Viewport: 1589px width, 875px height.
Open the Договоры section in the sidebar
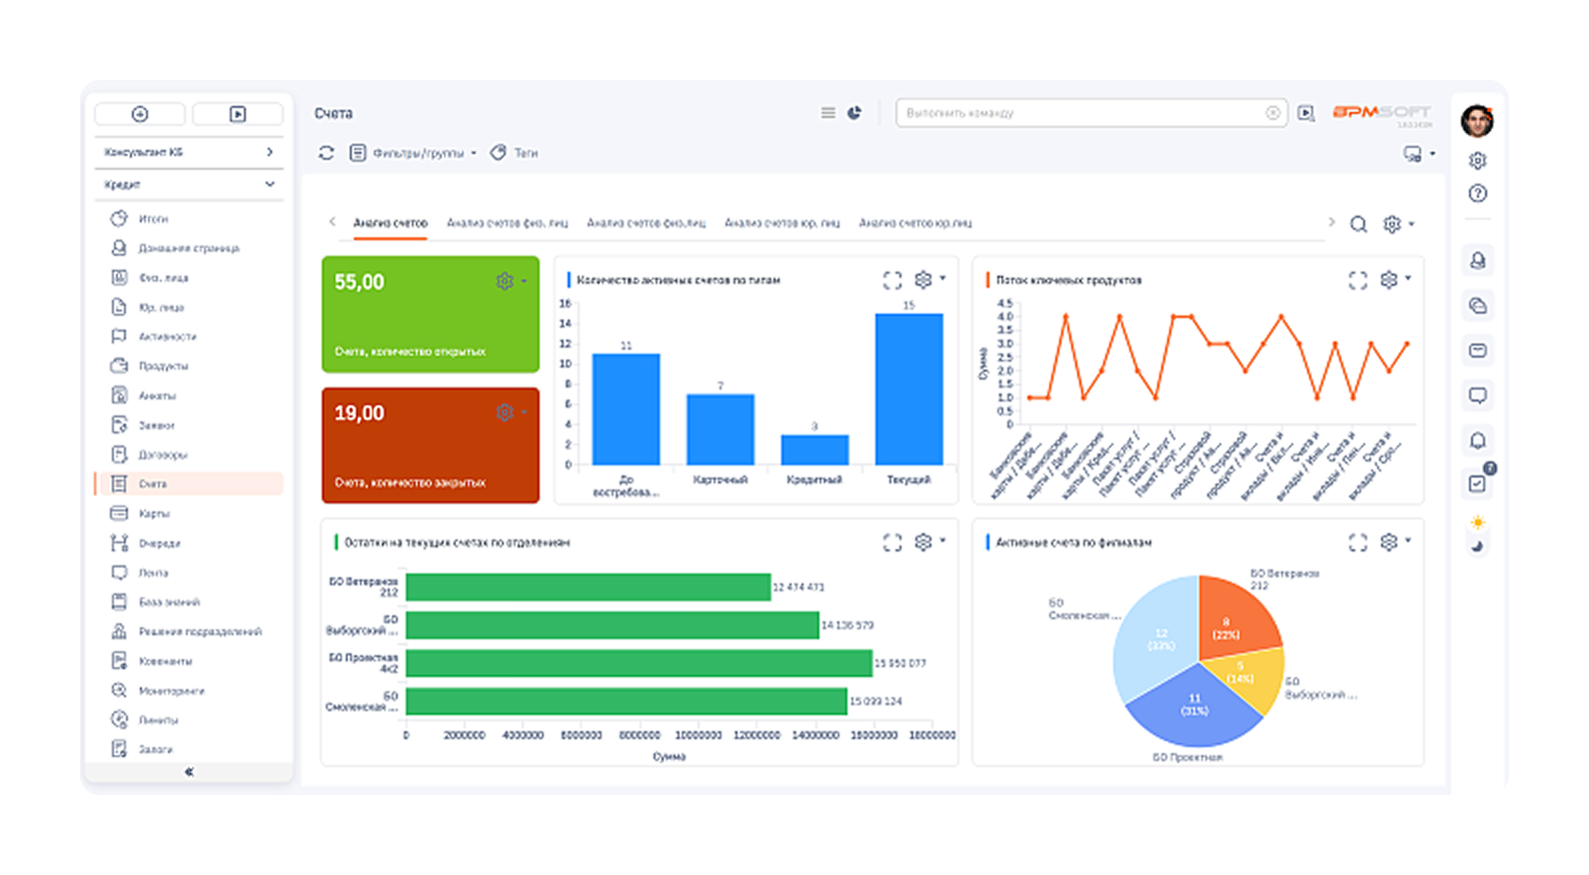pos(190,454)
